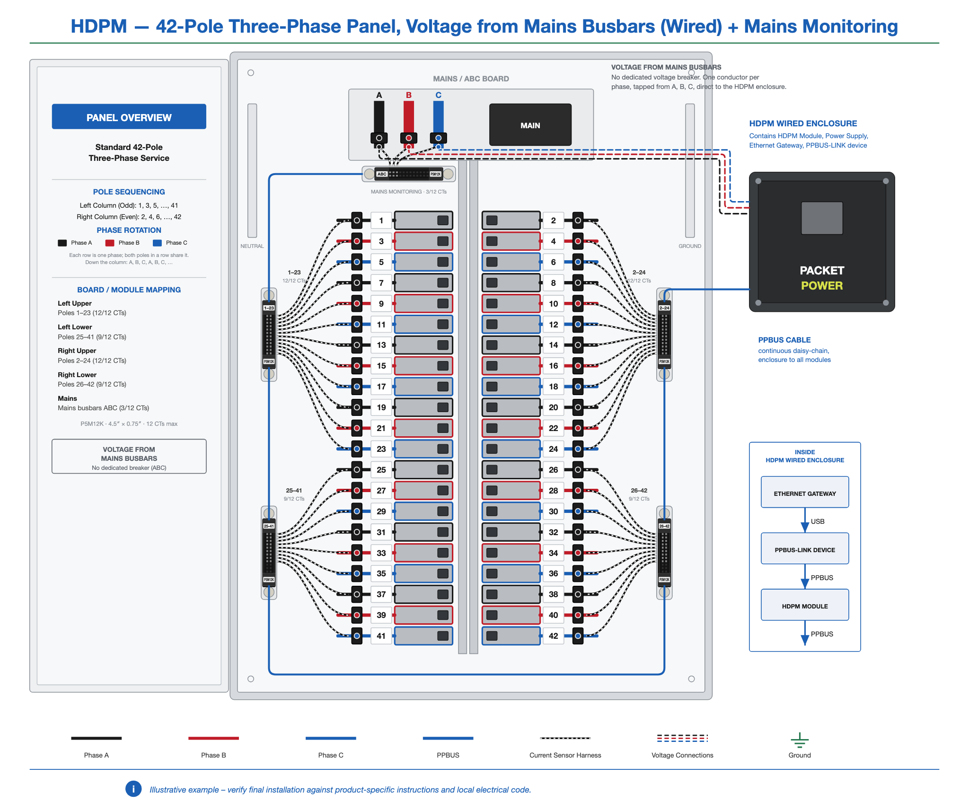Click the Packet Power enclosure display screen
Image resolution: width=969 pixels, height=811 pixels.
(x=822, y=218)
